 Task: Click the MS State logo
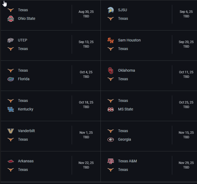(111, 109)
